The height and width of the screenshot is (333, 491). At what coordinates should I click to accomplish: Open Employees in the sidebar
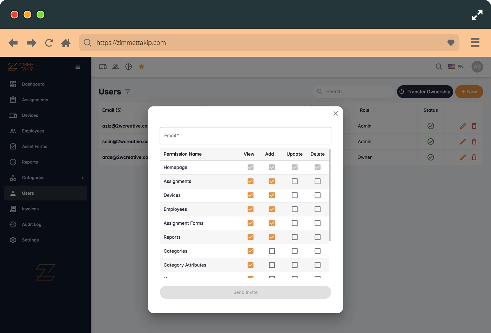pos(46,131)
